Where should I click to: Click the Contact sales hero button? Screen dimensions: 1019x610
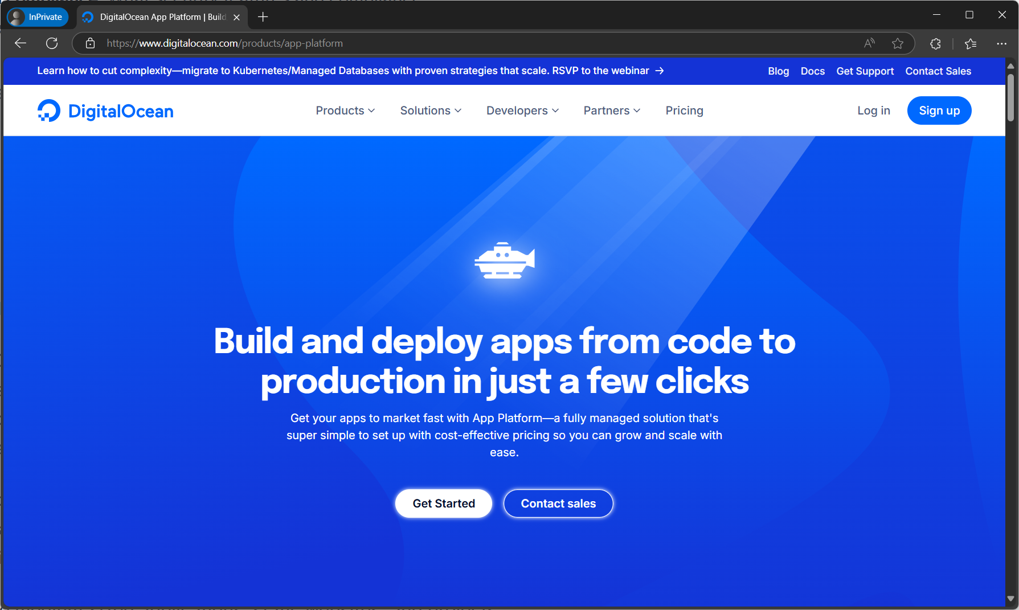coord(558,503)
